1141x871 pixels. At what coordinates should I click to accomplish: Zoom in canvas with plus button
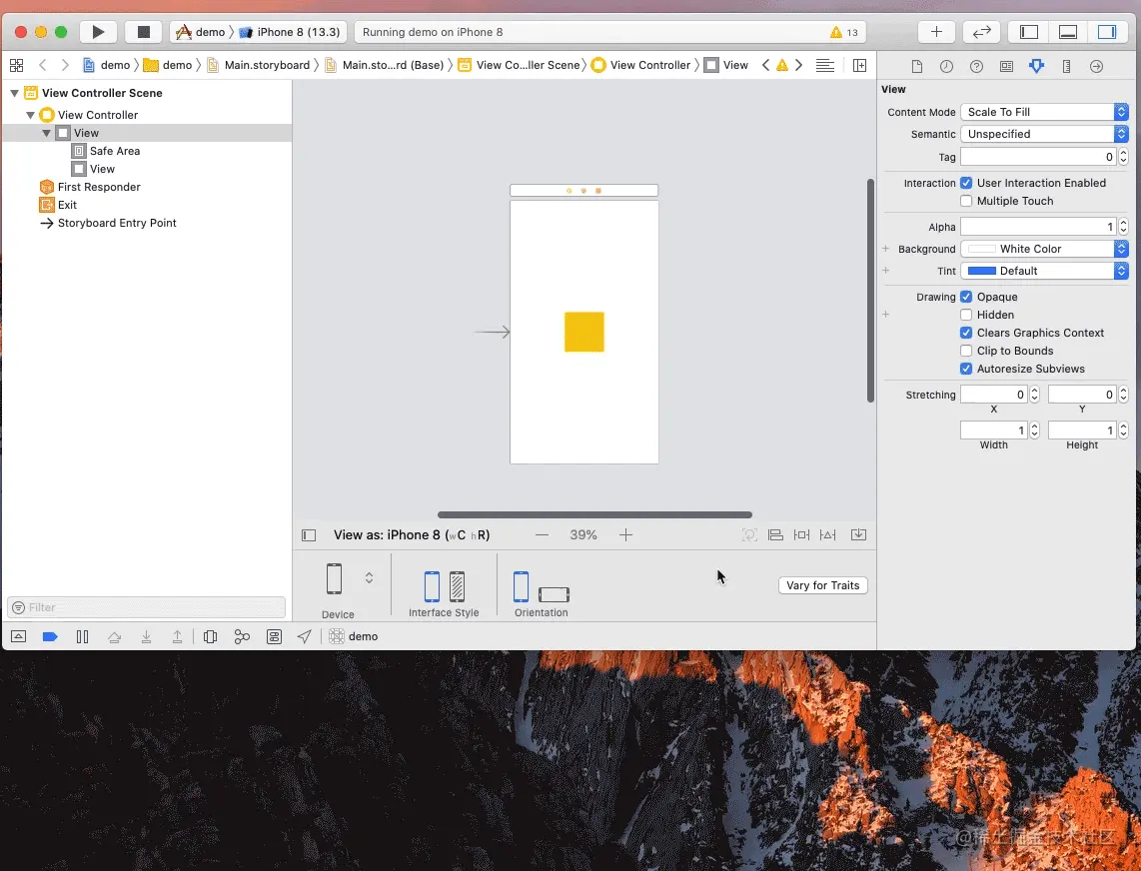click(x=625, y=534)
